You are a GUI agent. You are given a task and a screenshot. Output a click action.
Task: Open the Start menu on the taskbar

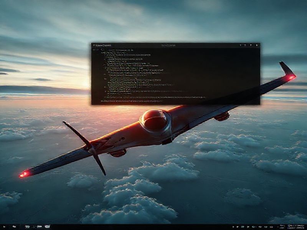(4, 227)
